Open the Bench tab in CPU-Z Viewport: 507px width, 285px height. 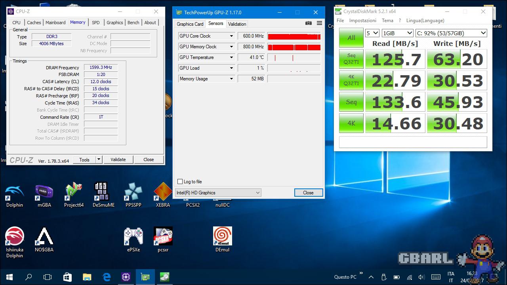pos(133,23)
